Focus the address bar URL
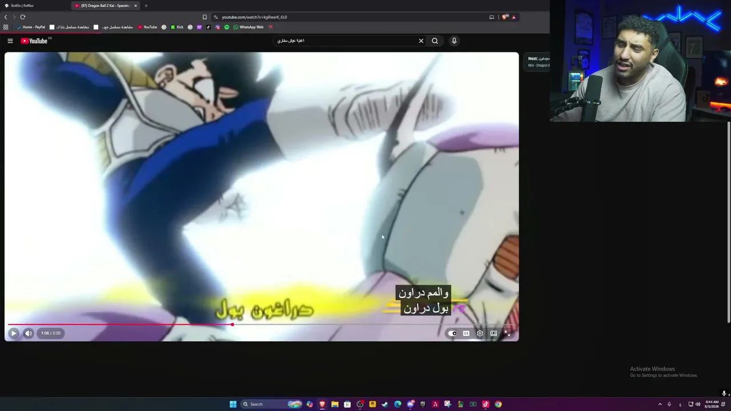This screenshot has height=411, width=731. coord(254,17)
